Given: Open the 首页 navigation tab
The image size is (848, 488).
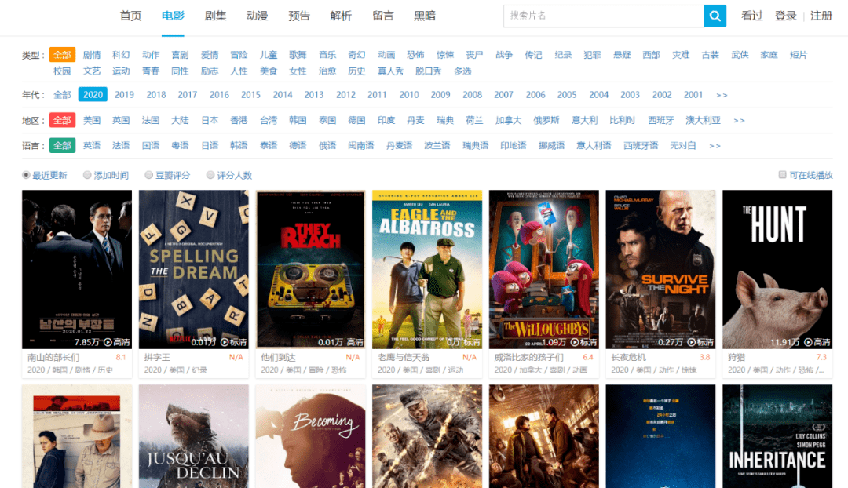Looking at the screenshot, I should [x=131, y=16].
